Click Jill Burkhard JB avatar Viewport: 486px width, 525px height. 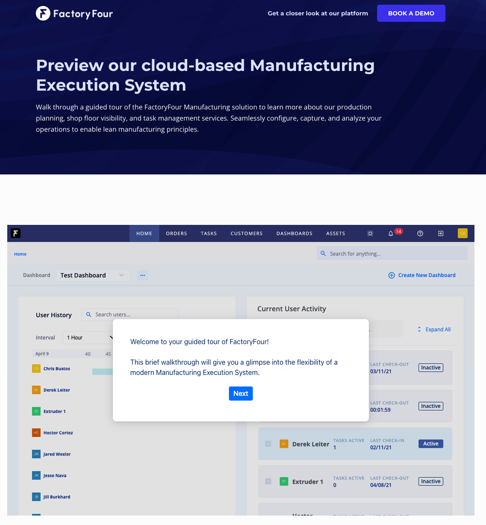[x=36, y=497]
